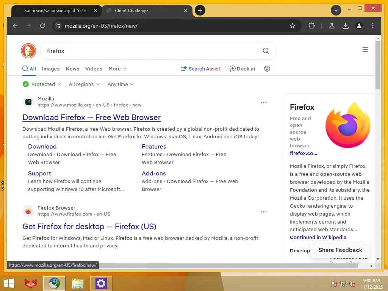The height and width of the screenshot is (291, 388).
Task: Open the Get Firefox for desktop link
Action: point(89,227)
